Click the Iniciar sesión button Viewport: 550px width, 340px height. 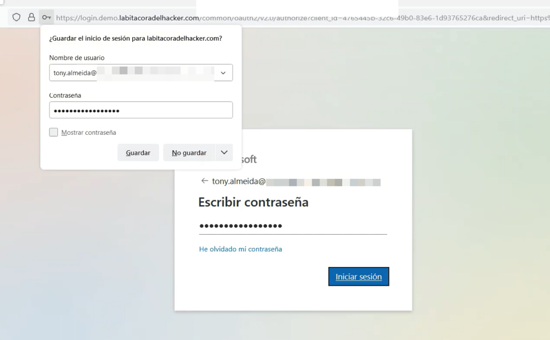[358, 277]
